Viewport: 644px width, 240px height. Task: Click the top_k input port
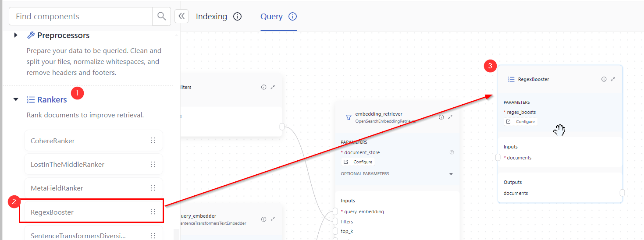click(335, 231)
